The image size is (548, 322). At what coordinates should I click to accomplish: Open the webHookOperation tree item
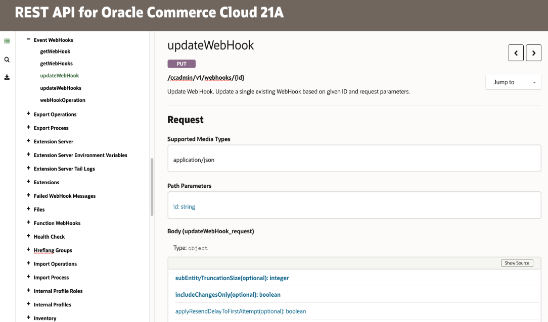(63, 100)
